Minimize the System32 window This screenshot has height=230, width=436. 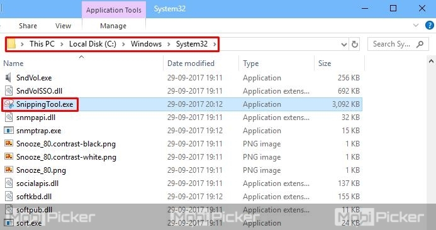pyautogui.click(x=365, y=9)
